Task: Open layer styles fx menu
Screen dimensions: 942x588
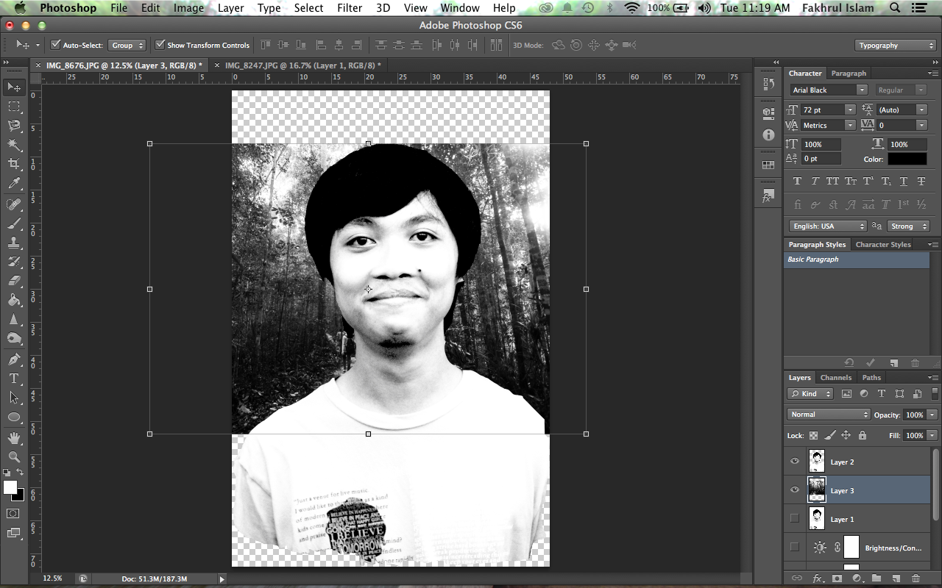Action: (x=817, y=578)
